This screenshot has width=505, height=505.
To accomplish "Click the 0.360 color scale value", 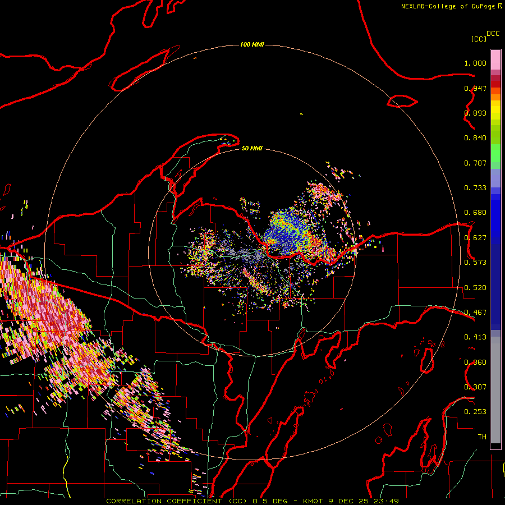I will [475, 362].
